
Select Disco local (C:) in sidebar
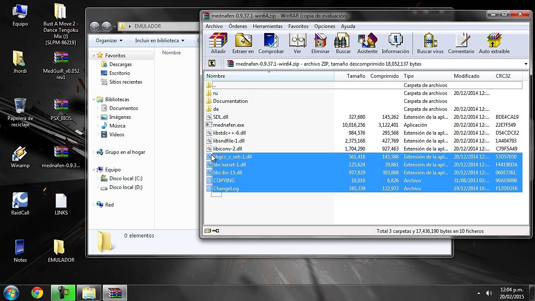click(125, 179)
